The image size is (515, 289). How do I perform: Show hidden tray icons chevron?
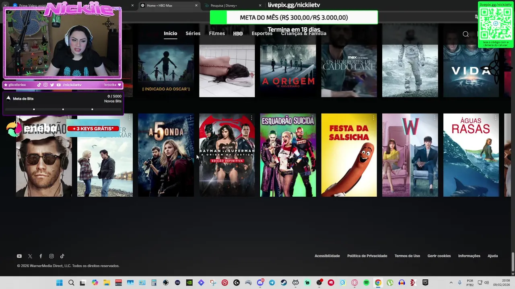(451, 283)
